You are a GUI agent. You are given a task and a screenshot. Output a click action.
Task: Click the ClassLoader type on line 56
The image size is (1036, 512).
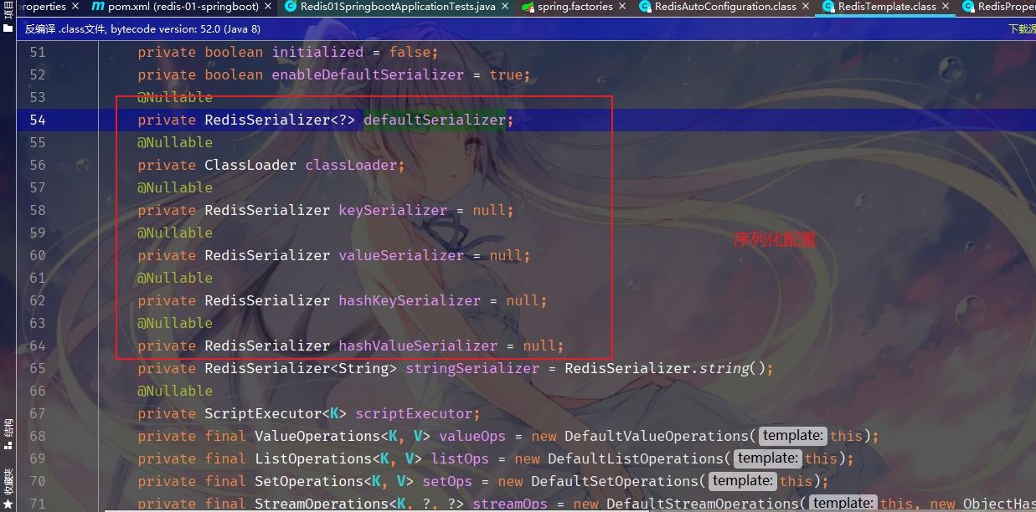pyautogui.click(x=250, y=165)
